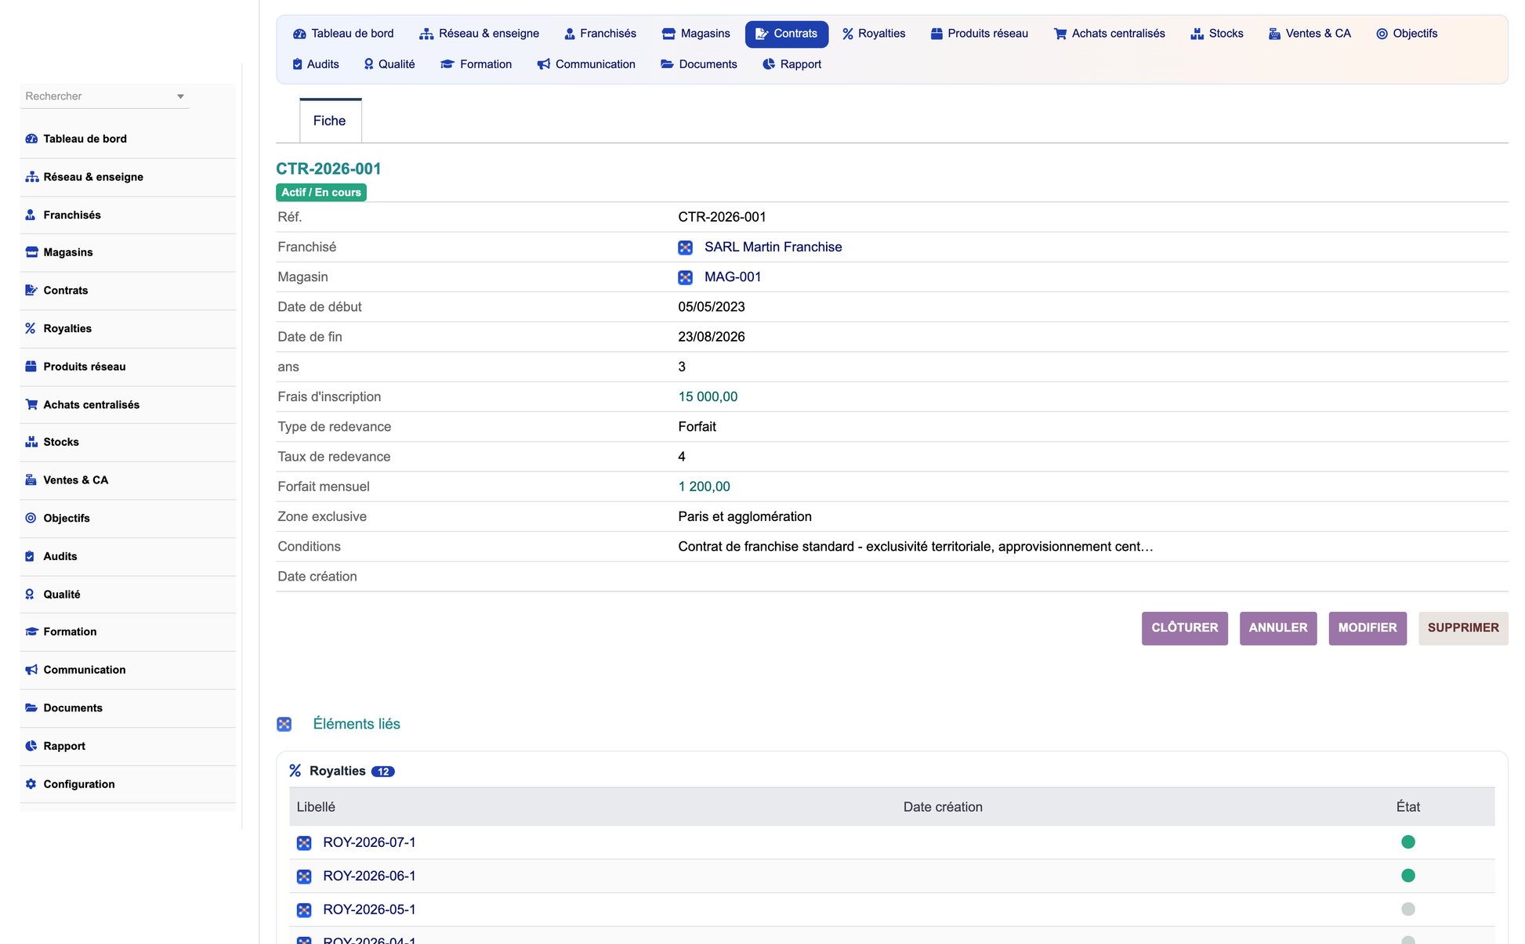
Task: Click the Actif / En cours status badge
Action: [x=321, y=193]
